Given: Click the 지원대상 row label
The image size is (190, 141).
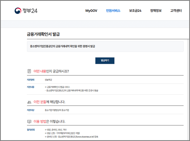Looking at the screenshot, I should coord(30,110).
